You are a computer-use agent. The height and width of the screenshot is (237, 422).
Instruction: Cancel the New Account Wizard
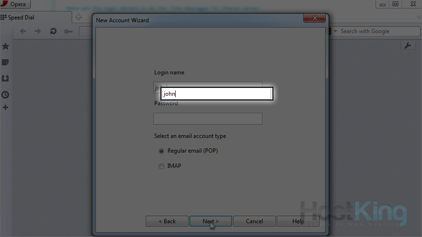point(254,221)
